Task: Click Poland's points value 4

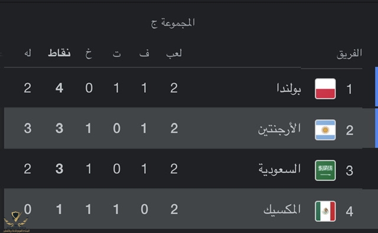Action: pyautogui.click(x=59, y=88)
